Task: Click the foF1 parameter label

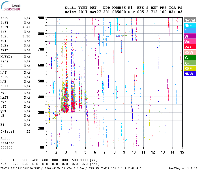Action: pyautogui.click(x=5, y=23)
